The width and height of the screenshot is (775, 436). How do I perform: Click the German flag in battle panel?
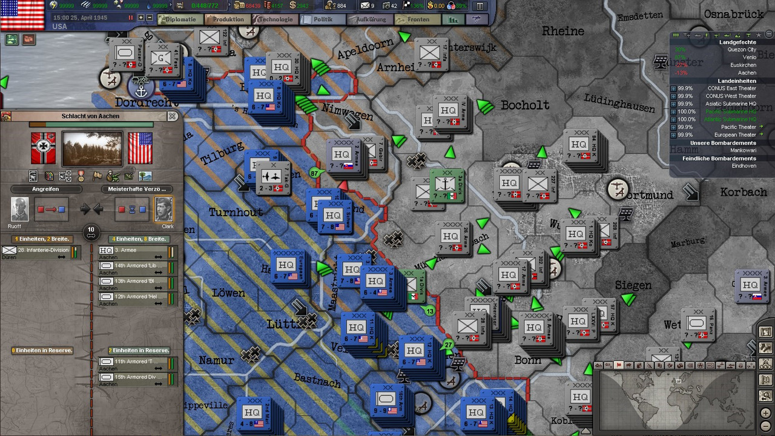pyautogui.click(x=44, y=148)
